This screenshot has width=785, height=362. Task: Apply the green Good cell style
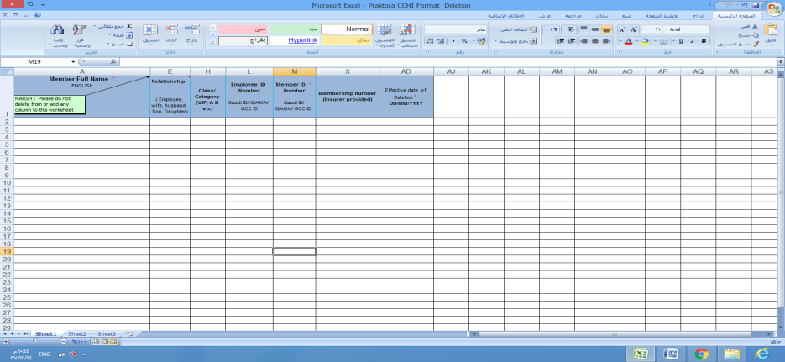point(295,29)
